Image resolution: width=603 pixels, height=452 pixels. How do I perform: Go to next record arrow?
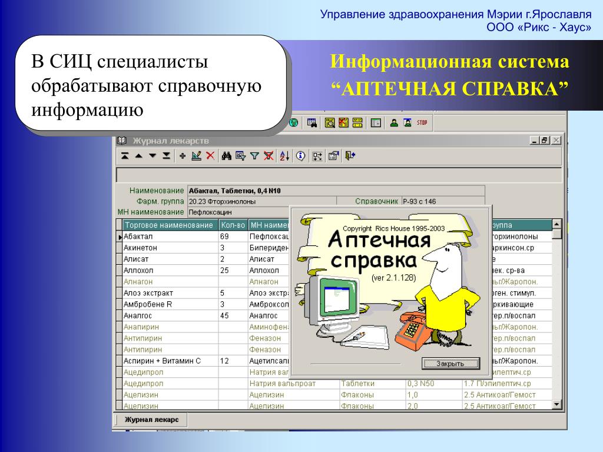153,156
